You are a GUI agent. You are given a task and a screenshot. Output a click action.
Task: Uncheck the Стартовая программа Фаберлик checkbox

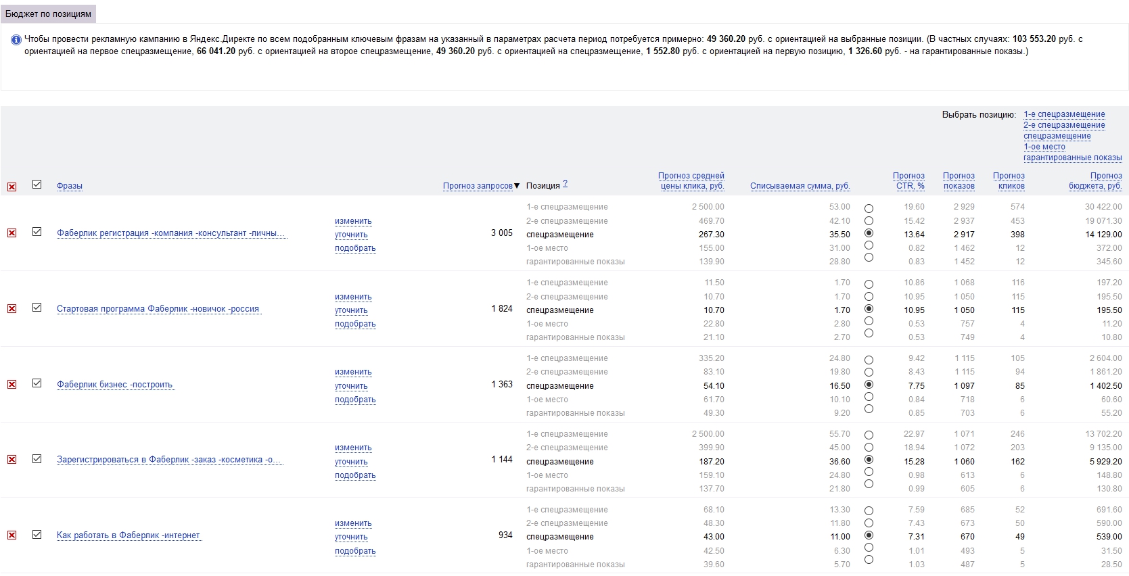(x=37, y=308)
